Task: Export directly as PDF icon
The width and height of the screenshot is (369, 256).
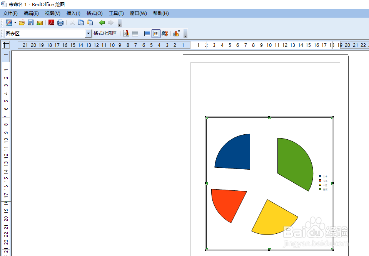Action: [x=51, y=23]
